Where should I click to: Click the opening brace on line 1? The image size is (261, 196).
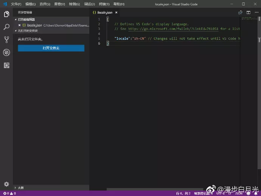click(108, 19)
